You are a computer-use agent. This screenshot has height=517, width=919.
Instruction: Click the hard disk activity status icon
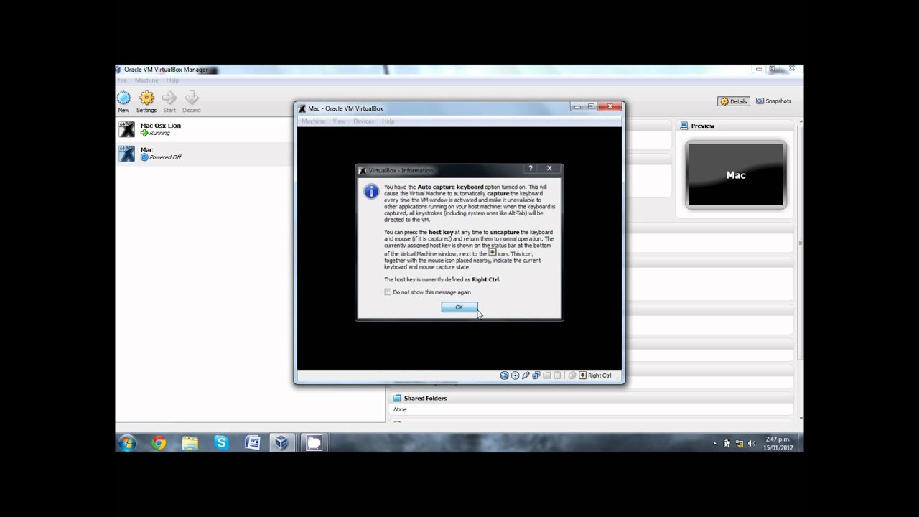505,376
